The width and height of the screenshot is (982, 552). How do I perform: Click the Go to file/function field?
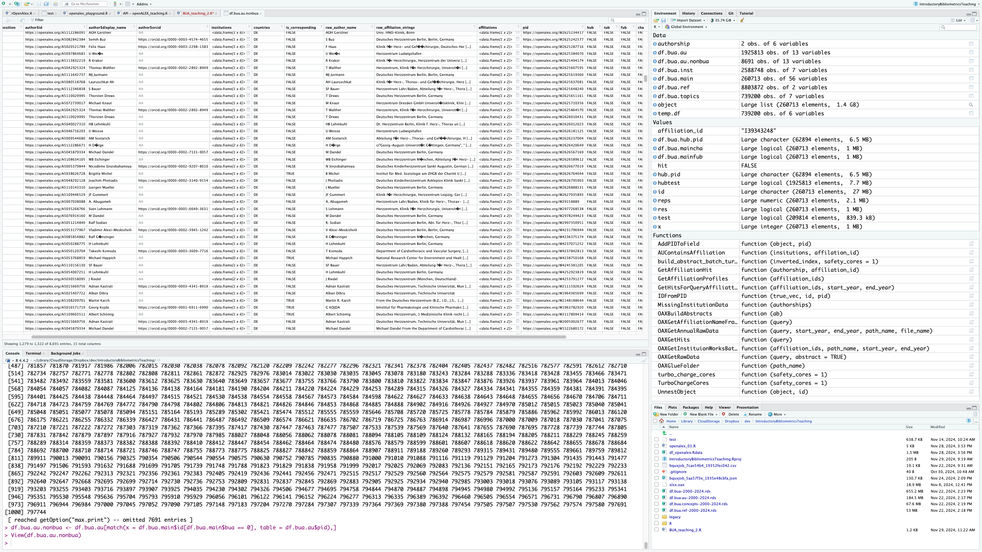click(x=85, y=4)
